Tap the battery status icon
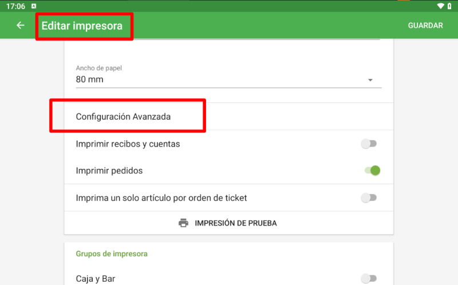The height and width of the screenshot is (285, 458). coord(449,6)
